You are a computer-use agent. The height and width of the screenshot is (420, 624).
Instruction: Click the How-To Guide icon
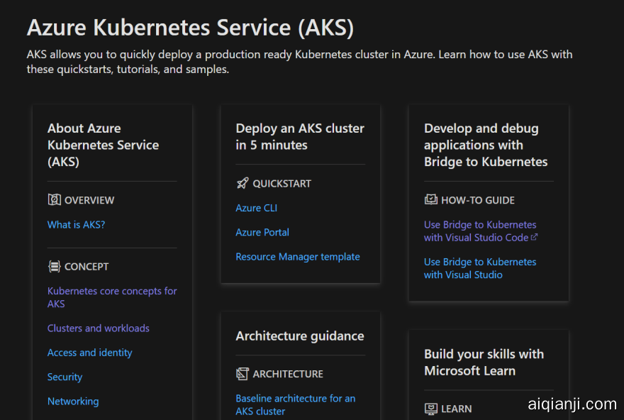[x=430, y=200]
